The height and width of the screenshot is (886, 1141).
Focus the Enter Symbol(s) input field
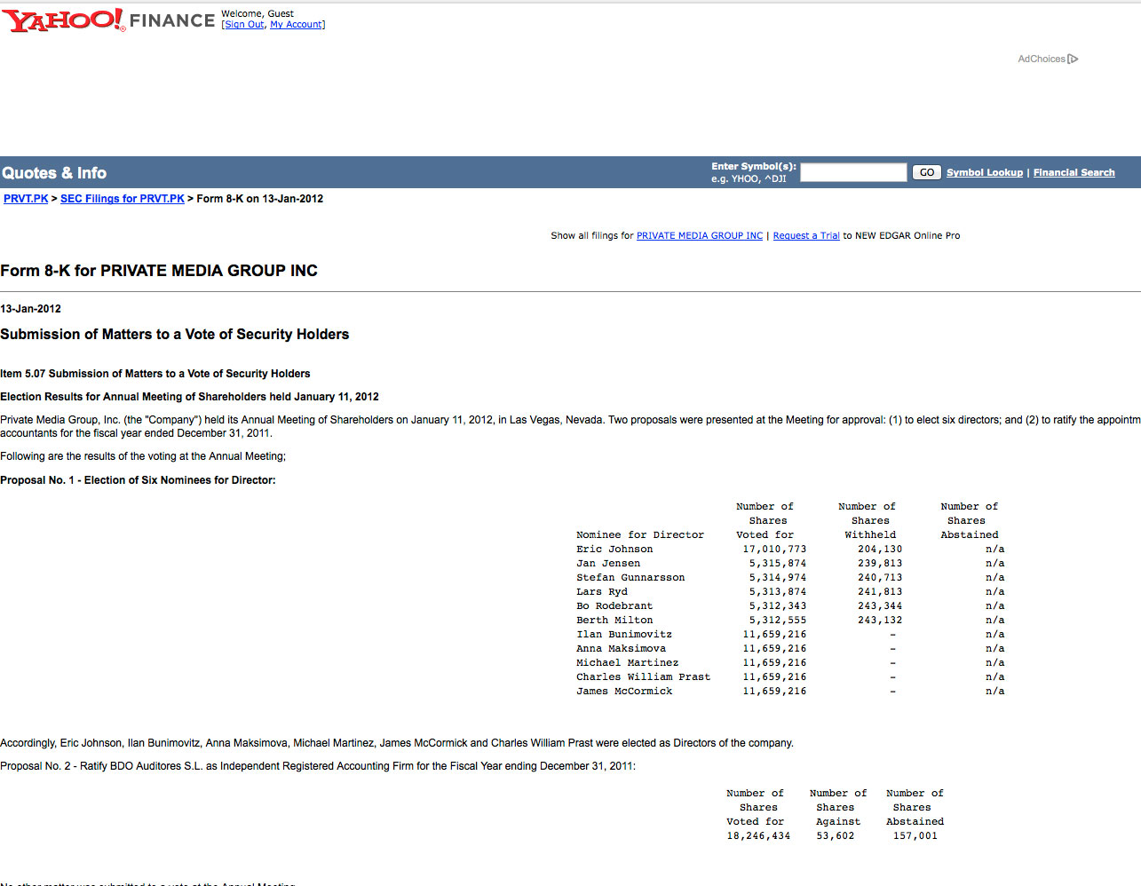(852, 172)
